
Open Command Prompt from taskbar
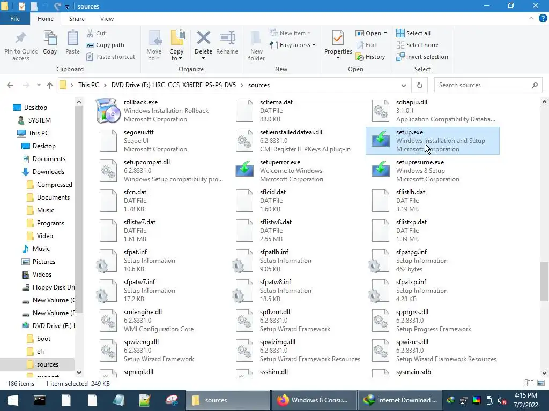pyautogui.click(x=40, y=400)
